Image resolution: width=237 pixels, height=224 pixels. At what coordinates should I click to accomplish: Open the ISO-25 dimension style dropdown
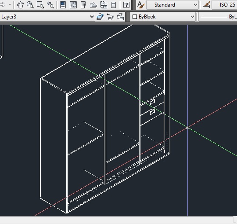224,5
